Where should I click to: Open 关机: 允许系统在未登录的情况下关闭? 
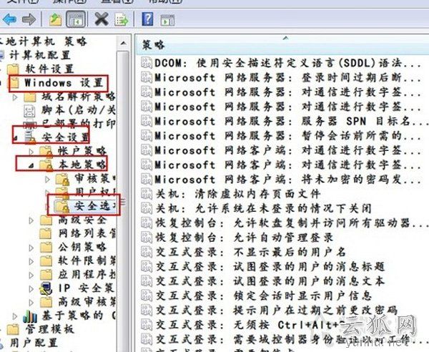pyautogui.click(x=263, y=209)
